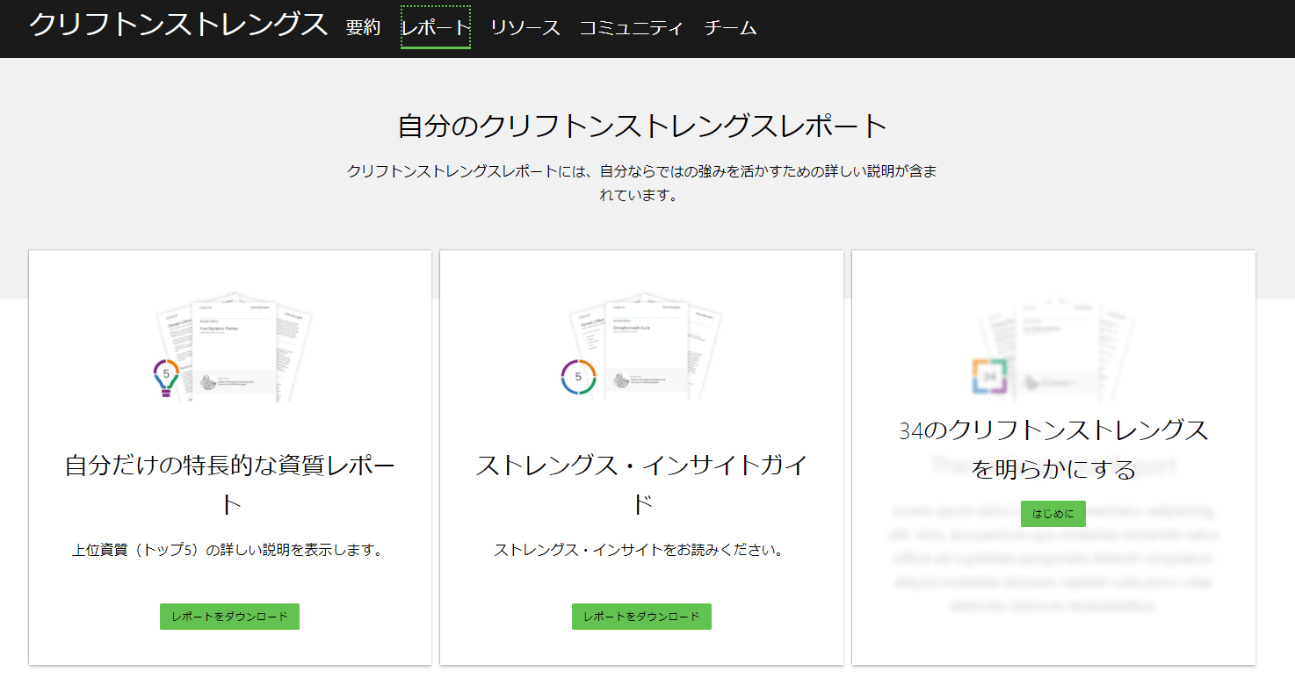Open the 要約 menu tab
This screenshot has height=686, width=1295.
point(363,27)
